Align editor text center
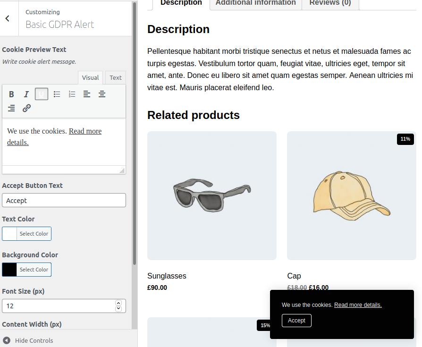Viewport: 422px width, 347px height. 102,94
